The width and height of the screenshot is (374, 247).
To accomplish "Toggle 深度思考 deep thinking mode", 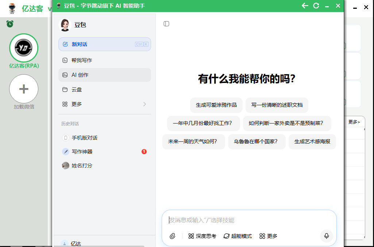I will 202,236.
